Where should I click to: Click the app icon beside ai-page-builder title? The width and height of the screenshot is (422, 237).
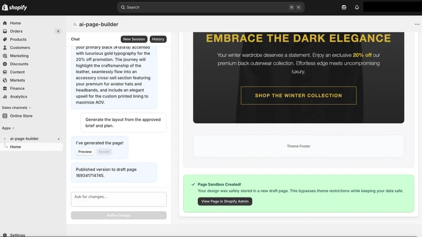pyautogui.click(x=75, y=24)
